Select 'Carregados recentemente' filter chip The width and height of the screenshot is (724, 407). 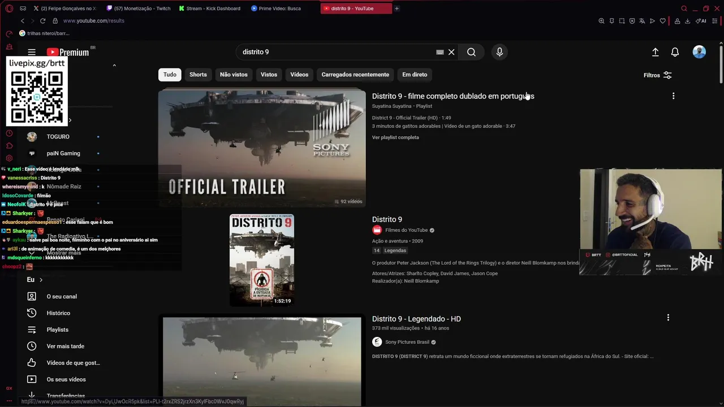tap(355, 75)
